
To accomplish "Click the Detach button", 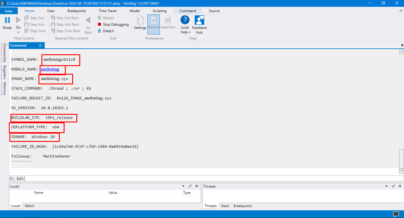I will [x=106, y=31].
